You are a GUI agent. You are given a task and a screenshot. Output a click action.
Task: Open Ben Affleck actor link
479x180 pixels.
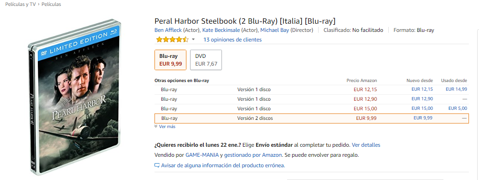(168, 30)
